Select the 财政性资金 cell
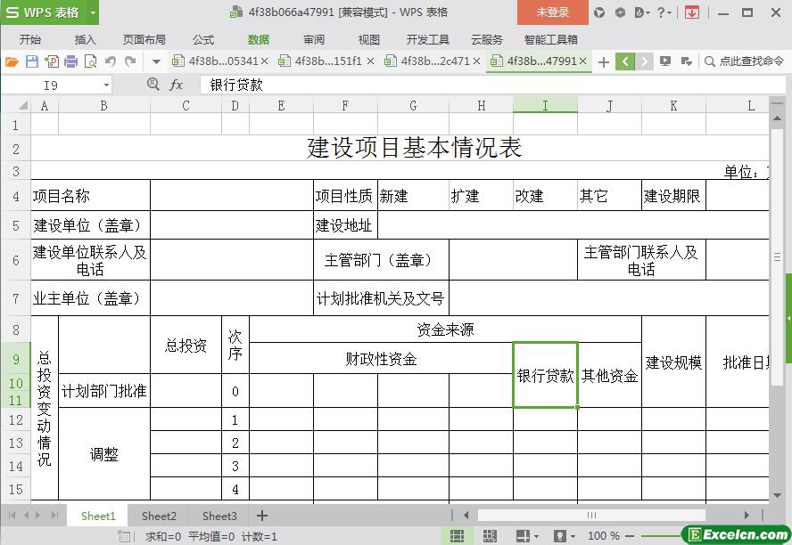 coord(381,359)
